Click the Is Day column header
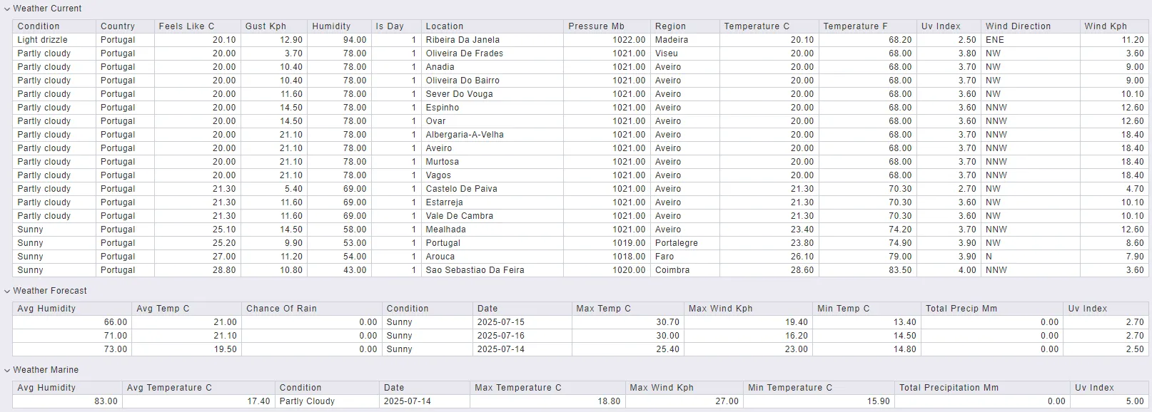 coord(396,26)
